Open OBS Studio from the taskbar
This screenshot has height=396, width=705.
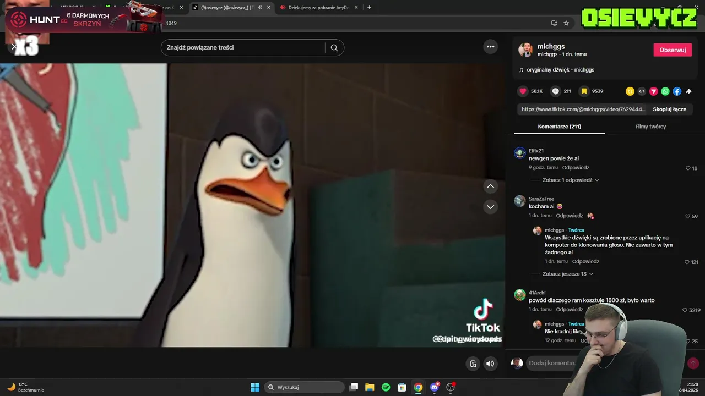[x=451, y=387]
